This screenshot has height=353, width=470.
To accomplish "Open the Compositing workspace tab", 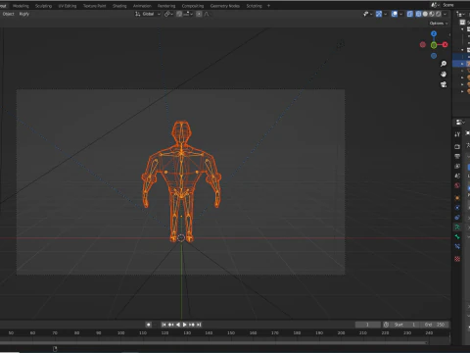I will tap(193, 6).
